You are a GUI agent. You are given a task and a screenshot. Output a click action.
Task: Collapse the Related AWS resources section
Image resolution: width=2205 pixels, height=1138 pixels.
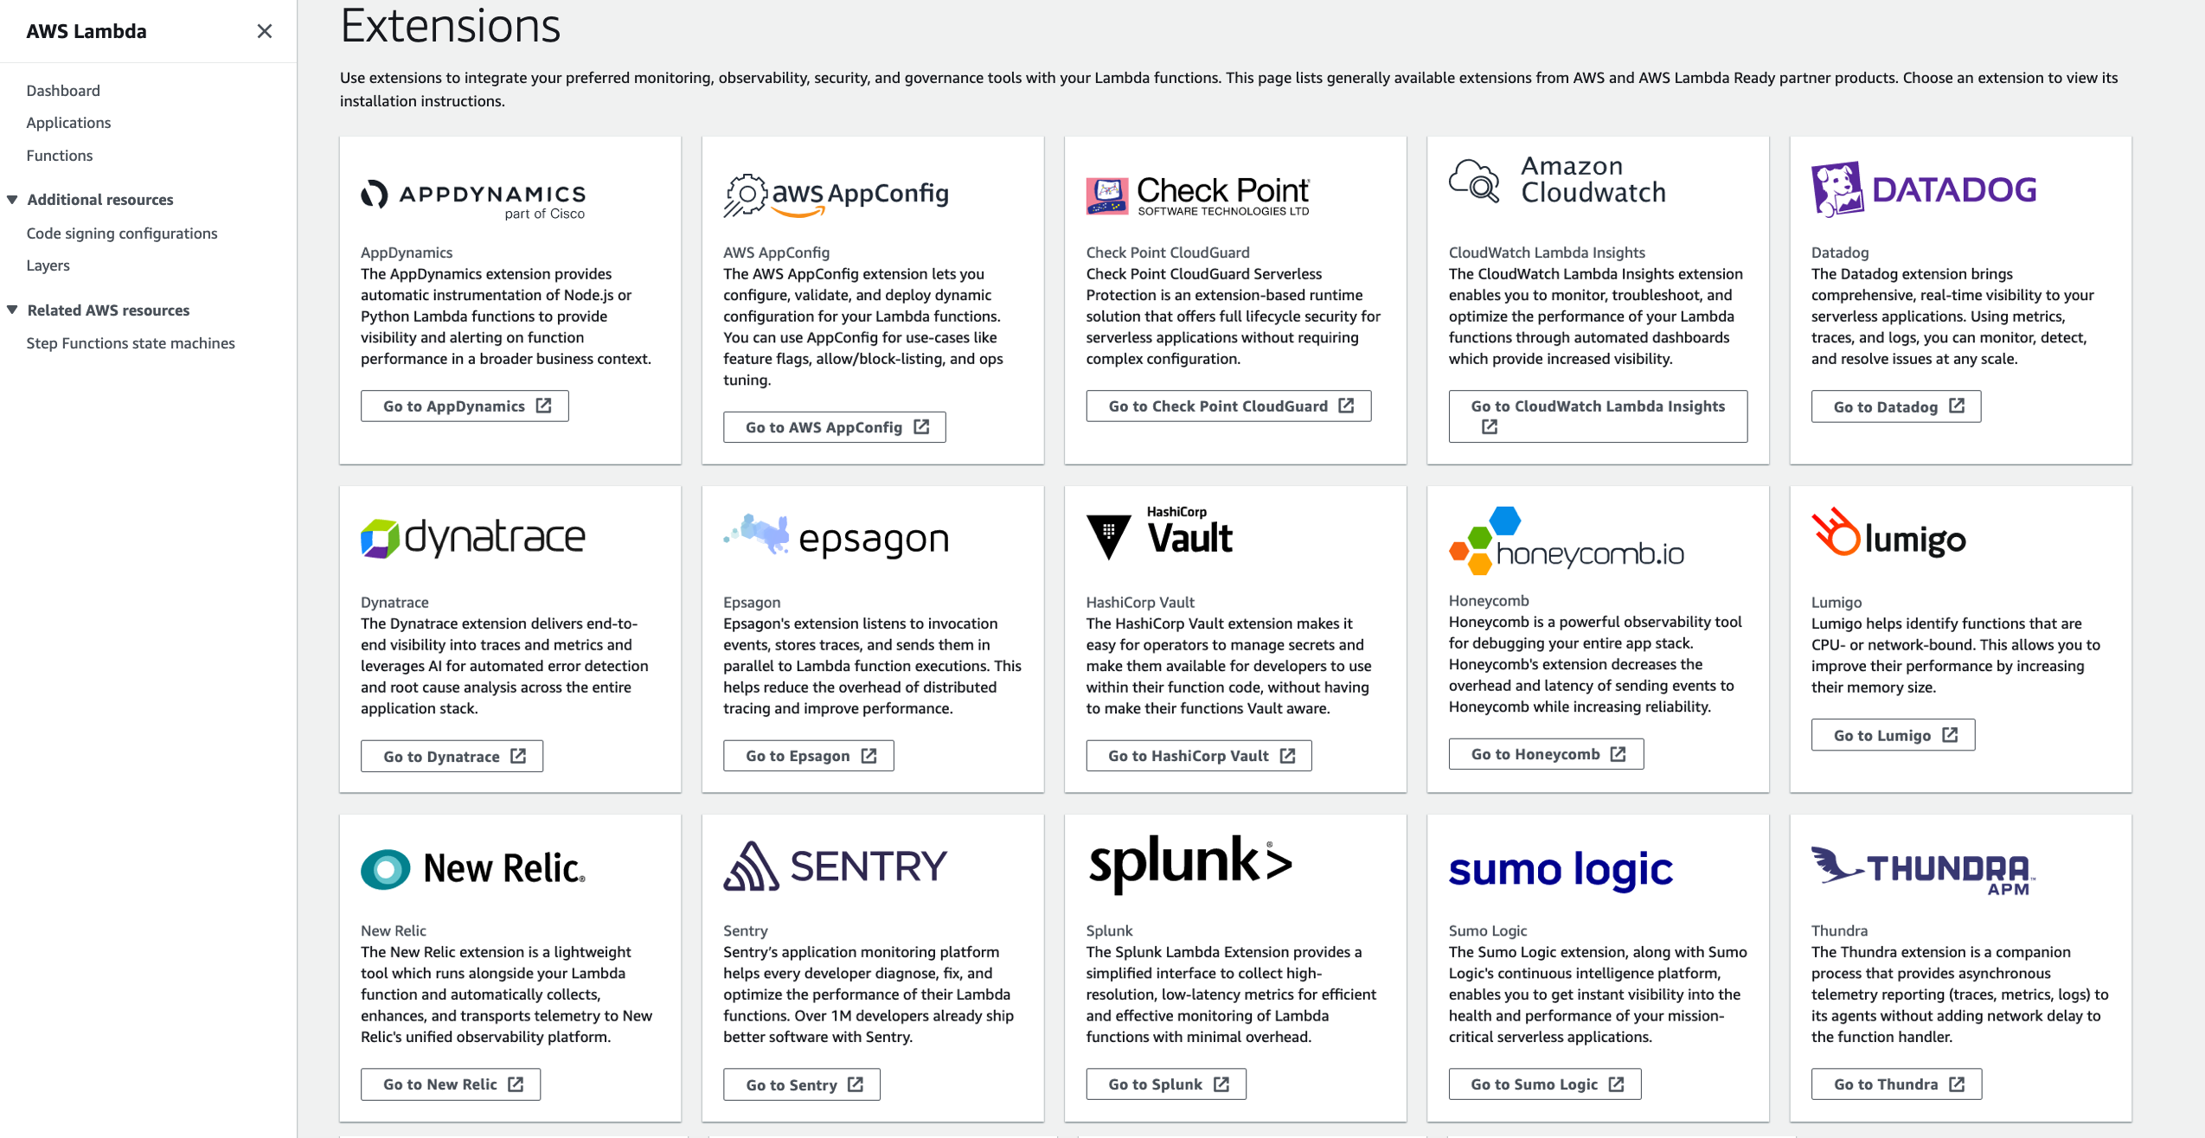pos(12,310)
